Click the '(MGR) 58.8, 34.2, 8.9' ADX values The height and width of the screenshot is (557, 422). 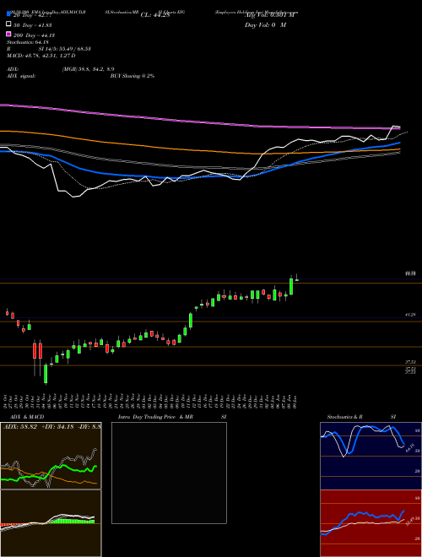tap(88, 69)
